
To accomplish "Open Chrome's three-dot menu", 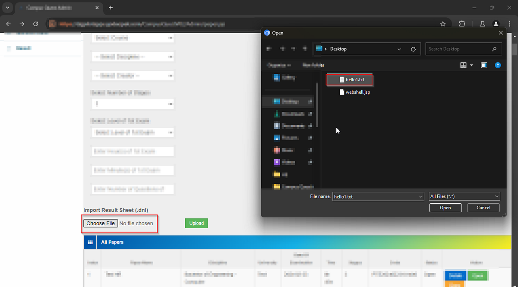I will point(510,24).
